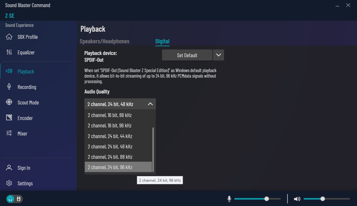Select the Digital tab
The height and width of the screenshot is (206, 357).
pos(162,41)
